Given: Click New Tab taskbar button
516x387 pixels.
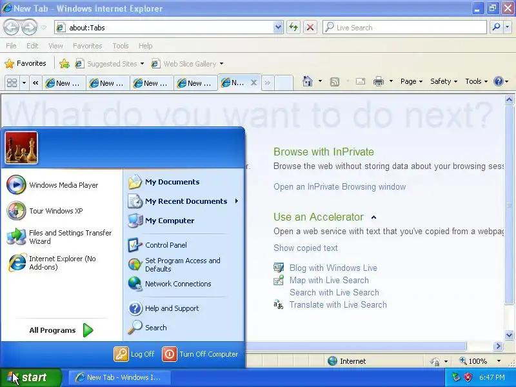Looking at the screenshot, I should (120, 377).
